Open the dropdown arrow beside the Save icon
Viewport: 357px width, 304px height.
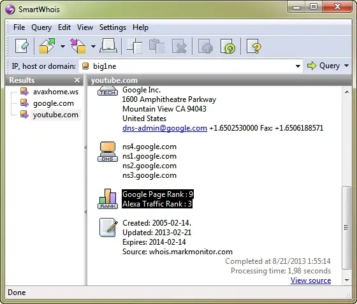(93, 47)
